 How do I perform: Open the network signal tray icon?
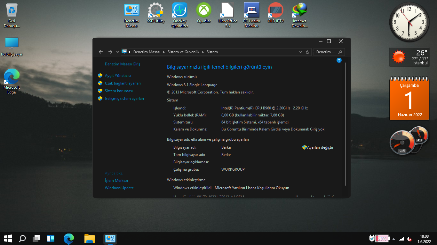click(401, 239)
